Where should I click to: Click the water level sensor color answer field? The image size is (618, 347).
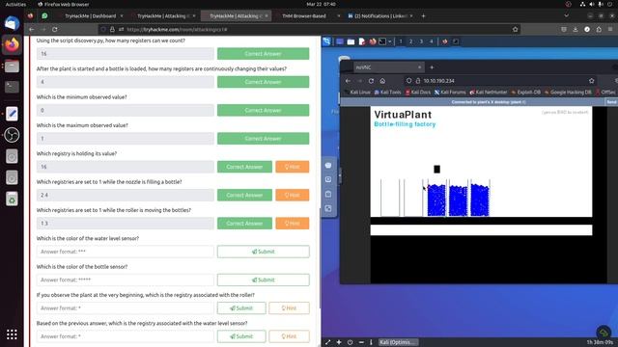tap(126, 252)
